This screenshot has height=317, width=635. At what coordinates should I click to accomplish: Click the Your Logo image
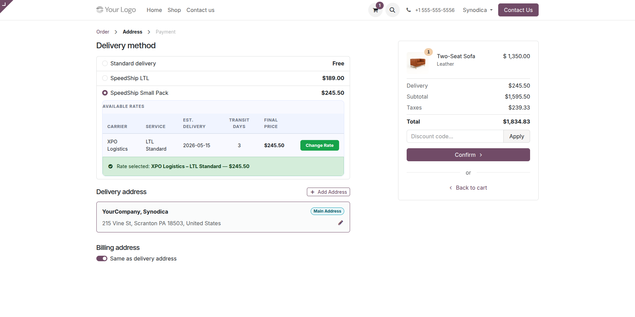coord(116,10)
